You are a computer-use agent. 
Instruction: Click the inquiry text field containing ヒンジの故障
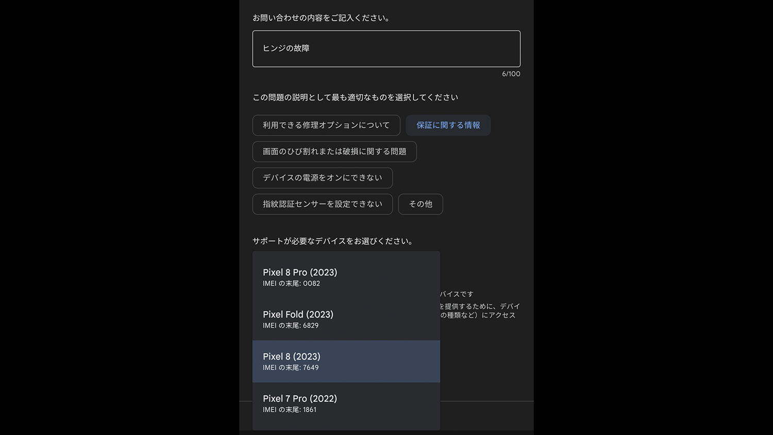(x=386, y=48)
